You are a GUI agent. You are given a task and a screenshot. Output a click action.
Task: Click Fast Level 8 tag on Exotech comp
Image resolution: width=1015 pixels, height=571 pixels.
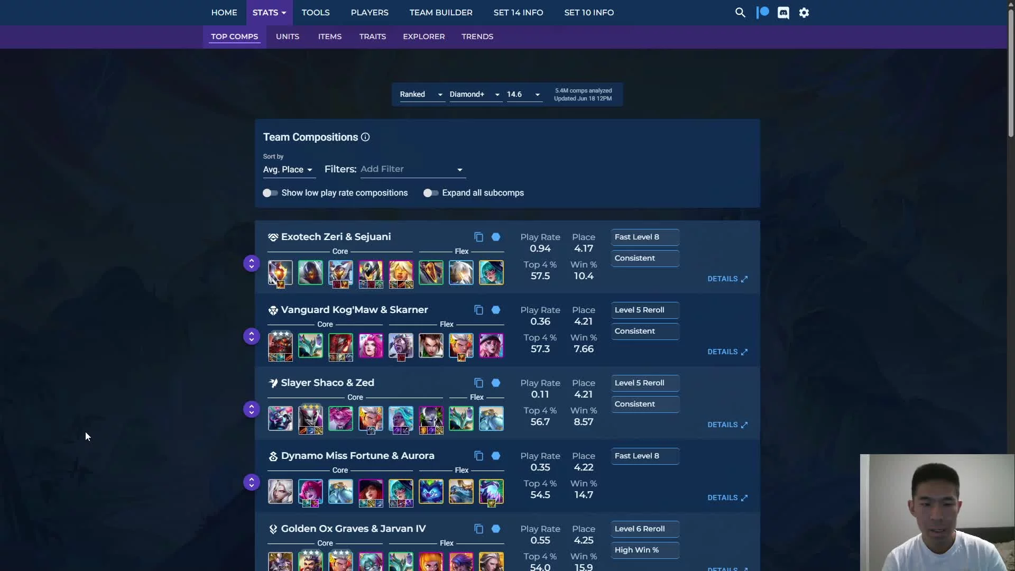tap(645, 237)
